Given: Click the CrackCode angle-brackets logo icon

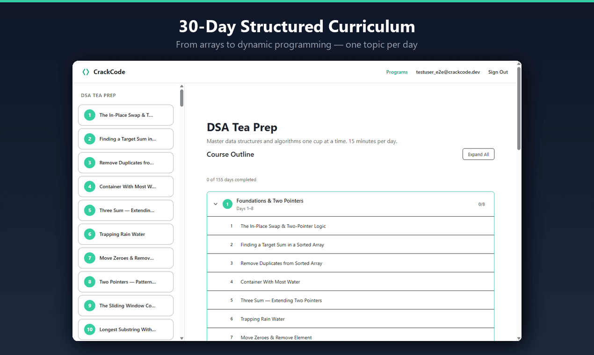Looking at the screenshot, I should [86, 72].
